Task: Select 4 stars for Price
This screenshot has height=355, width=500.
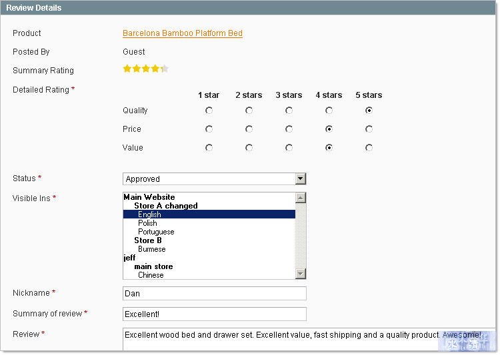Action: point(329,129)
